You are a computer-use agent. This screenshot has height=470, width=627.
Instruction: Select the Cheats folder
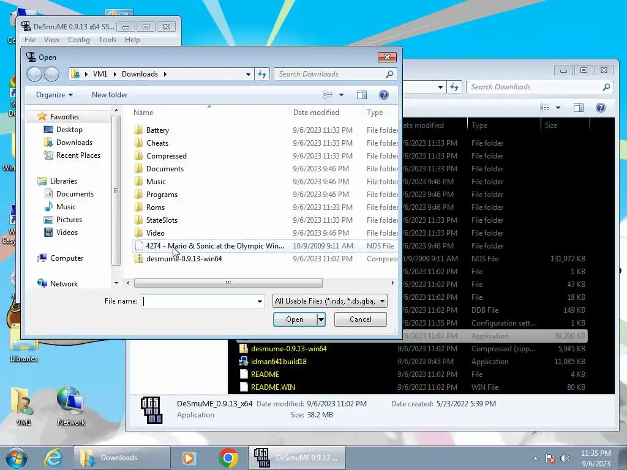pos(157,143)
